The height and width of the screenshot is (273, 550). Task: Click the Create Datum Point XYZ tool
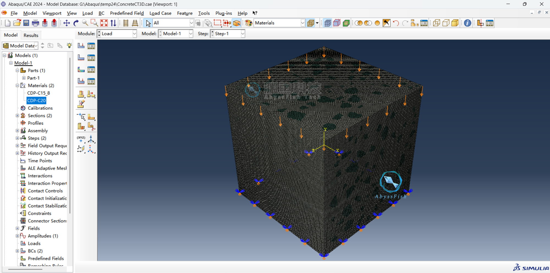tap(81, 139)
